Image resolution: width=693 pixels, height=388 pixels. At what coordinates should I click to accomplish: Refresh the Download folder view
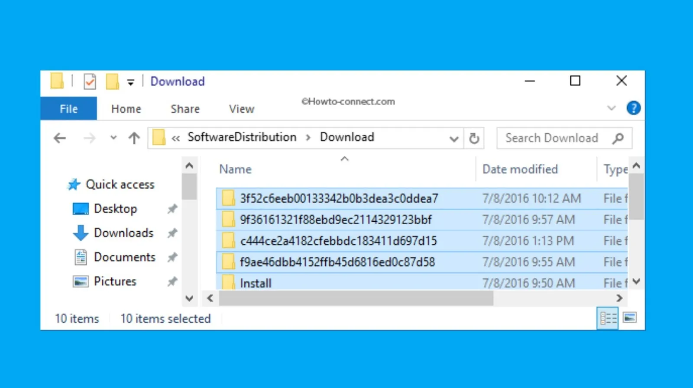click(x=474, y=139)
